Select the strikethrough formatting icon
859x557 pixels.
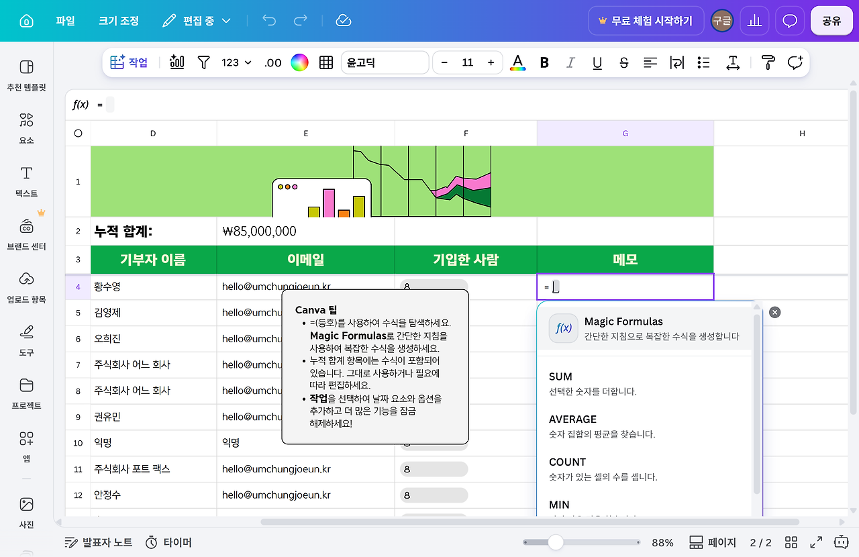point(624,62)
